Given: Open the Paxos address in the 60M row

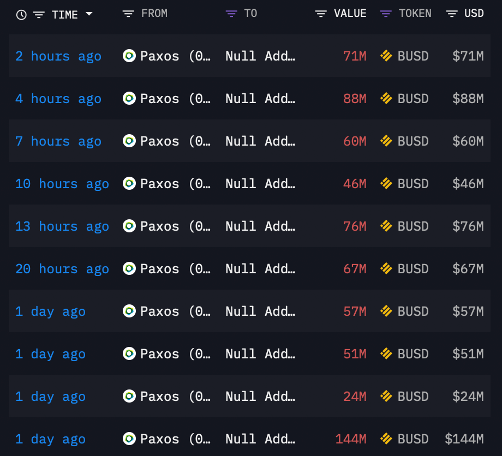Looking at the screenshot, I should 175,141.
